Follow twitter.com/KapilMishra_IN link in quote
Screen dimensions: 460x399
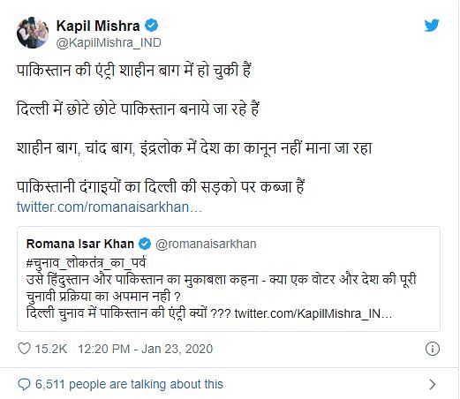(313, 313)
